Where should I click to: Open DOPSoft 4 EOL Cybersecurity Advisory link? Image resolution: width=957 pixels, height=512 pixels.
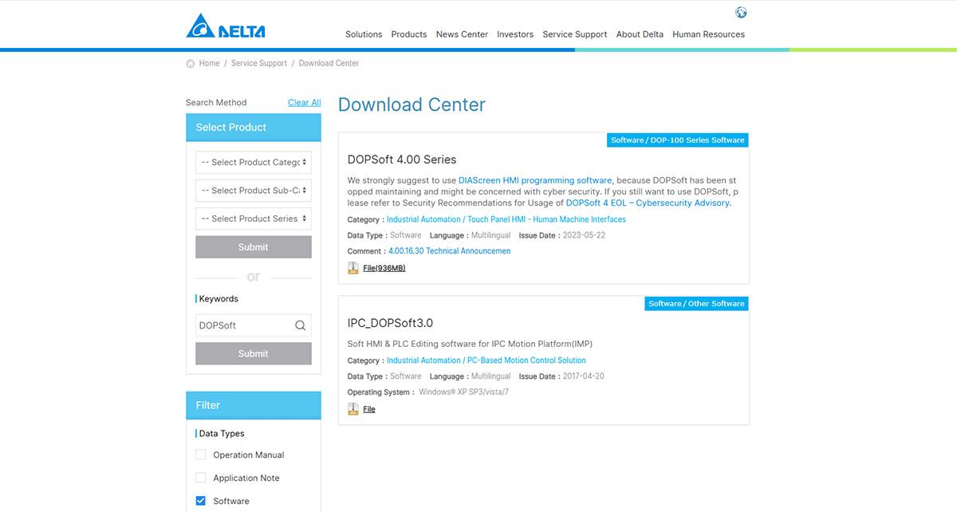click(x=648, y=203)
